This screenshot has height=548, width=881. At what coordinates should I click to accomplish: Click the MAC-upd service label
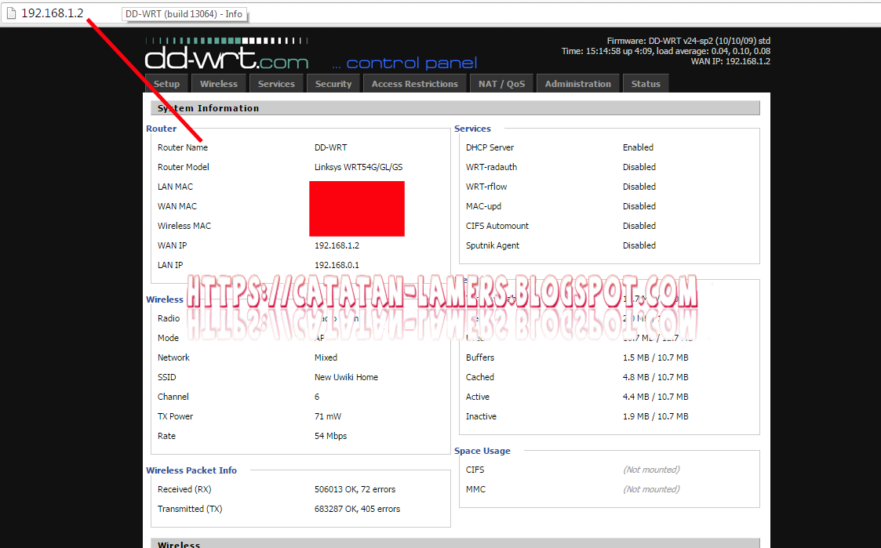coord(483,207)
